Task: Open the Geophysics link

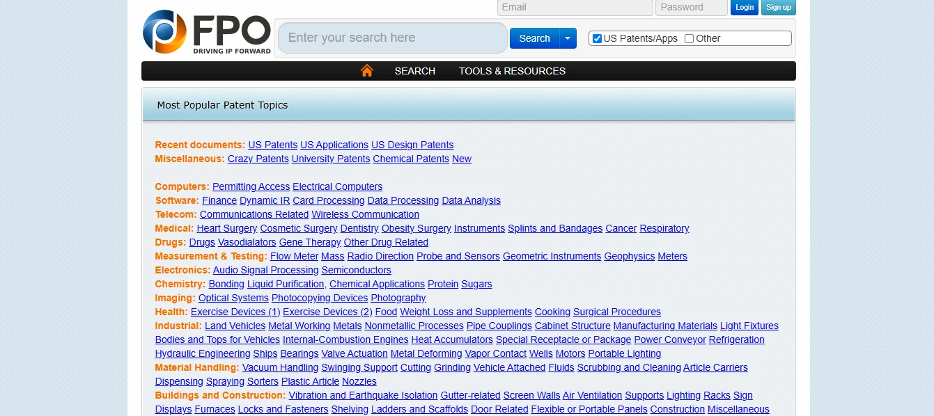Action: tap(630, 256)
